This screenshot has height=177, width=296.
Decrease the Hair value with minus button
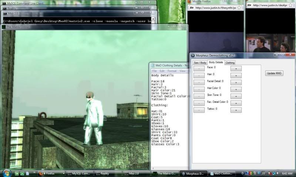199,76
